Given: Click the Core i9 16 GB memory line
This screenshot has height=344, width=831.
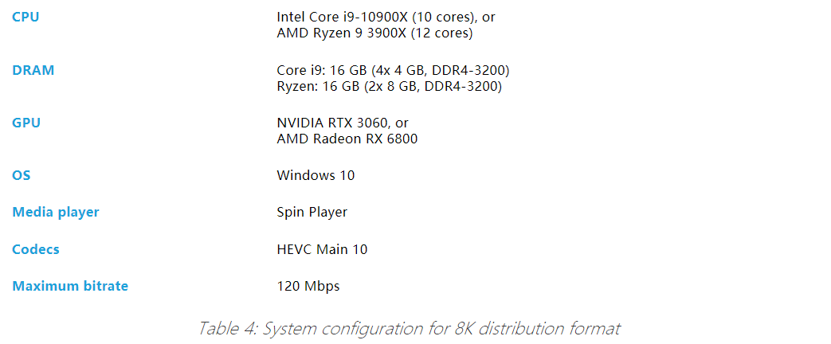Looking at the screenshot, I should click(394, 70).
